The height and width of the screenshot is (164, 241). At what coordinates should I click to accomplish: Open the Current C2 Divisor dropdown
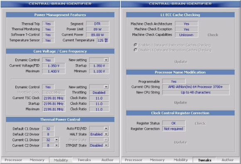click(x=57, y=145)
